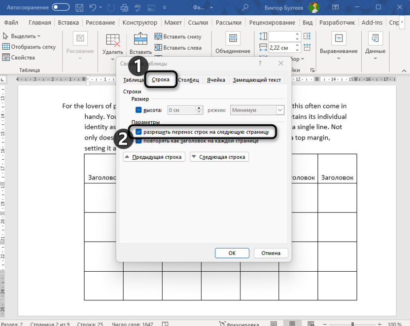The image size is (410, 326).
Task: Open the Выделить dropdown
Action: pyautogui.click(x=22, y=36)
